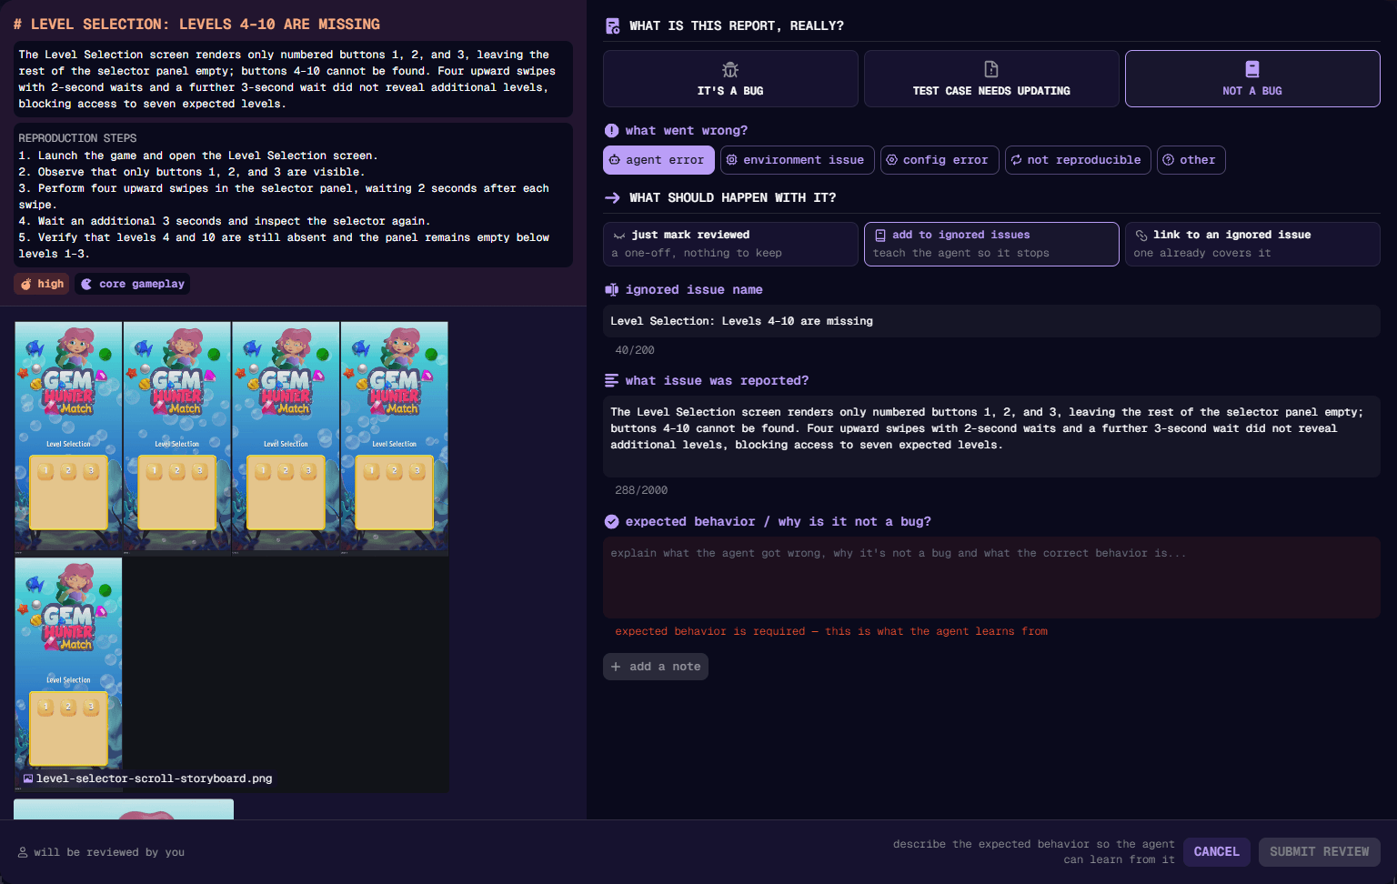The width and height of the screenshot is (1397, 884).
Task: Click the "add a note" button
Action: [656, 667]
